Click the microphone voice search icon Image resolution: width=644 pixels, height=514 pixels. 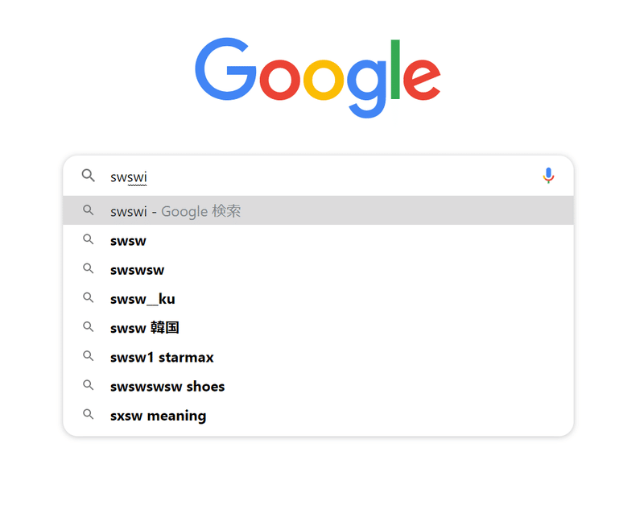tap(548, 176)
